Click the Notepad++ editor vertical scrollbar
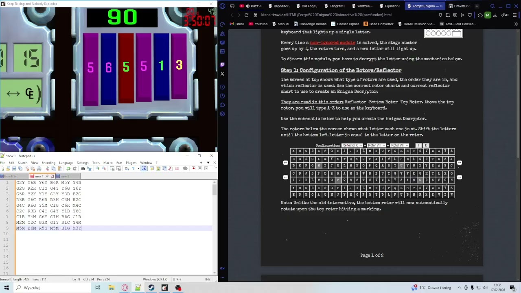Viewport: 521px width, 293px height. pos(215,227)
